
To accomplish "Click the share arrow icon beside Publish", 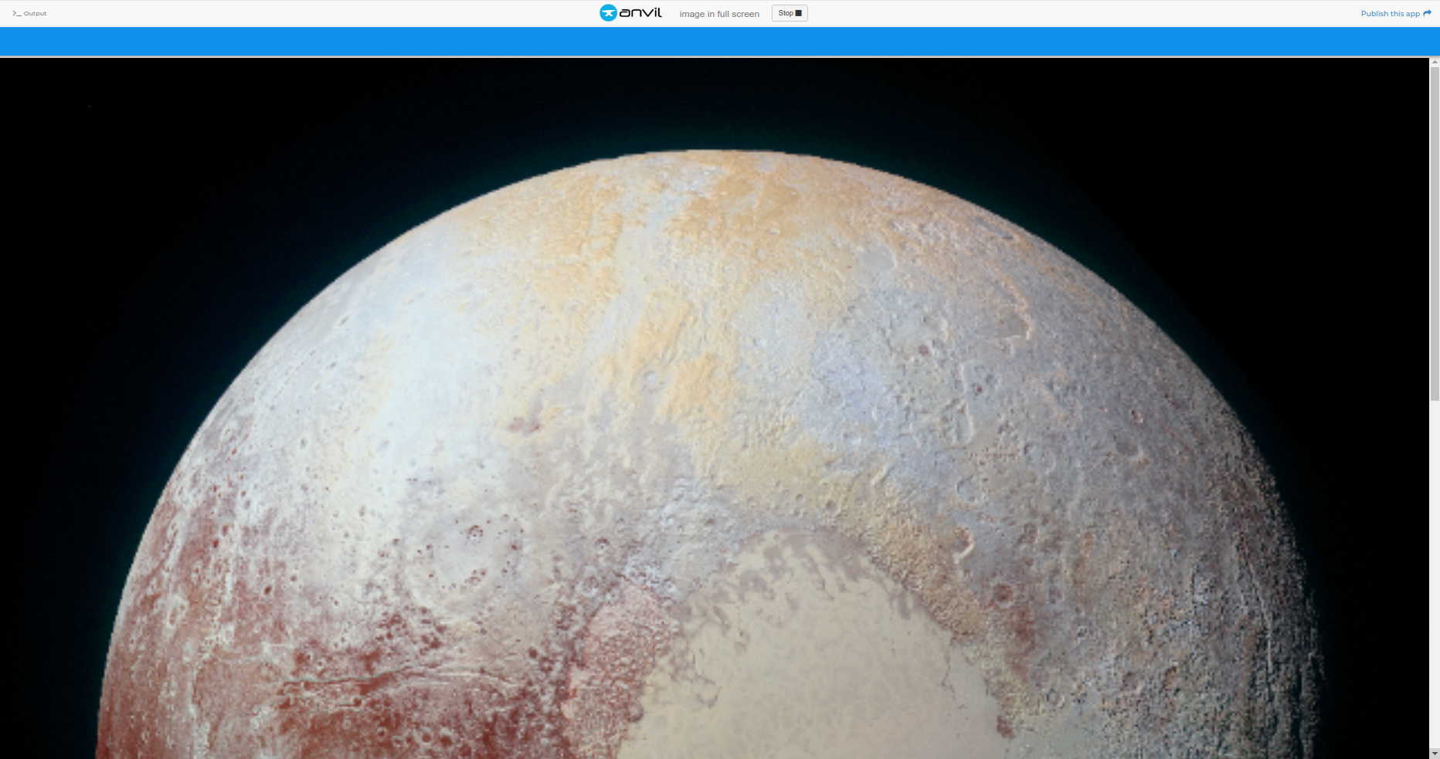I will (x=1427, y=13).
